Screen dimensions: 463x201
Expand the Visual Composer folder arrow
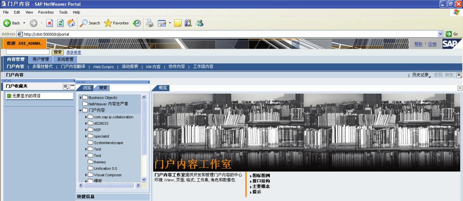coord(86,175)
